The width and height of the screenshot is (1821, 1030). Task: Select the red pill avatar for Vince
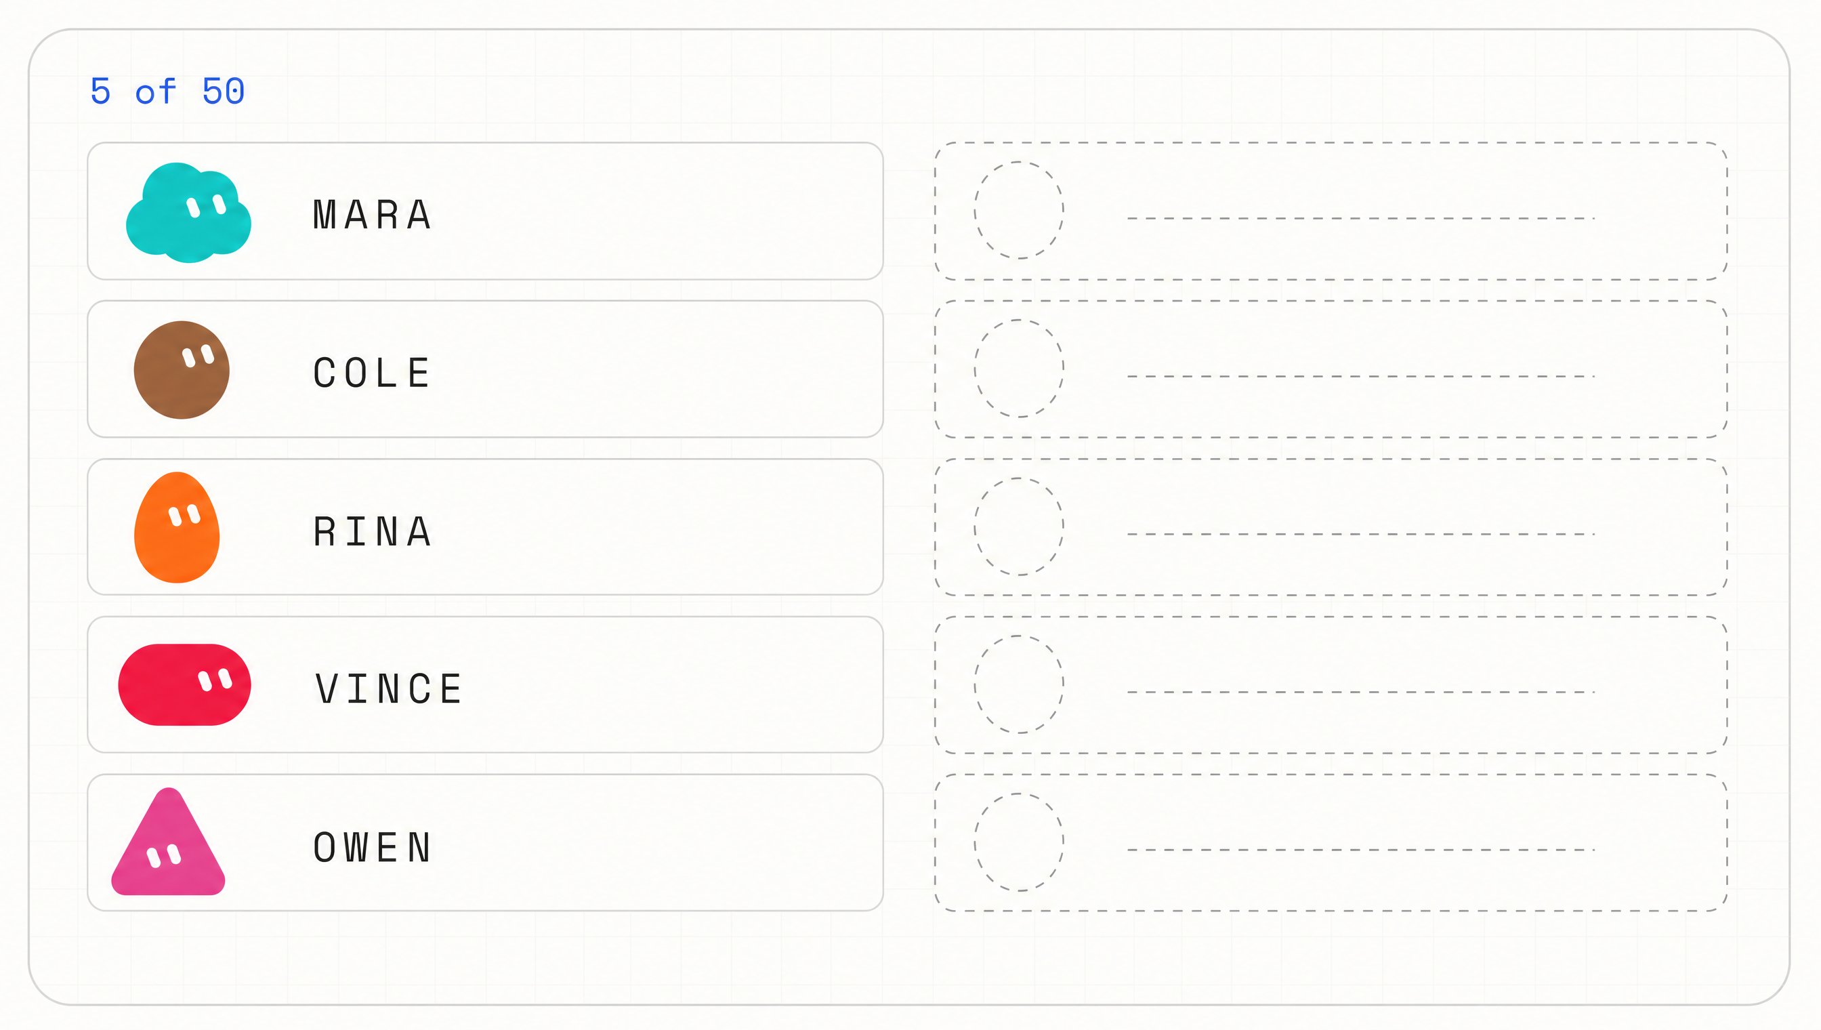pos(184,685)
